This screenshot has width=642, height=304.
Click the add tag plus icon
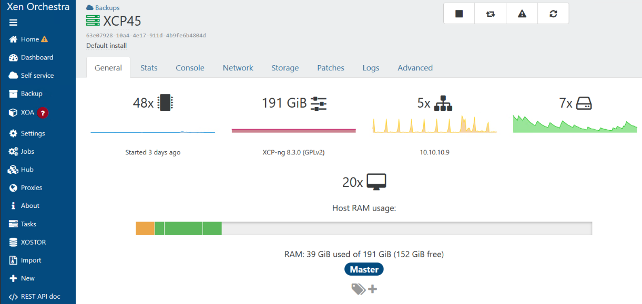372,289
